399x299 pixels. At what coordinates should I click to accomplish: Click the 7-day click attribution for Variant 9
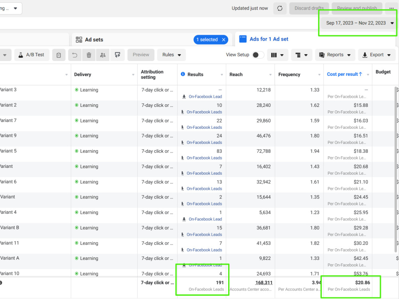(x=157, y=136)
